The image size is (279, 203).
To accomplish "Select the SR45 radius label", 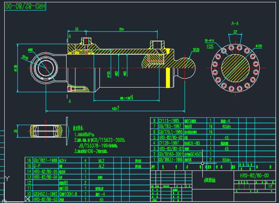I will tap(25, 57).
